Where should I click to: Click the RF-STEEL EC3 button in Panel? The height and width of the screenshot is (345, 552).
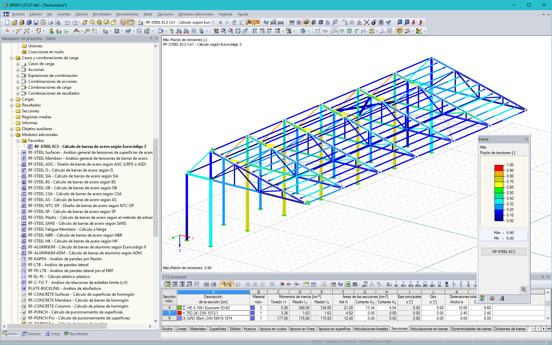coord(503,252)
